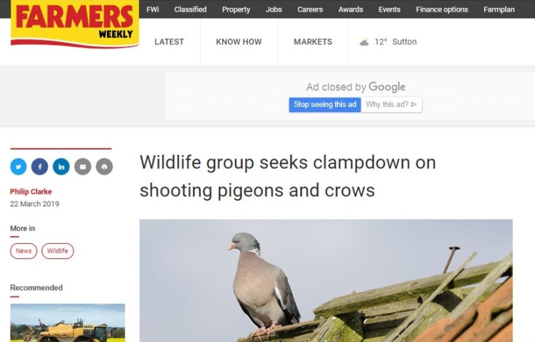The image size is (535, 342).
Task: Open the recommended sprayer article thumbnail
Action: click(x=68, y=323)
